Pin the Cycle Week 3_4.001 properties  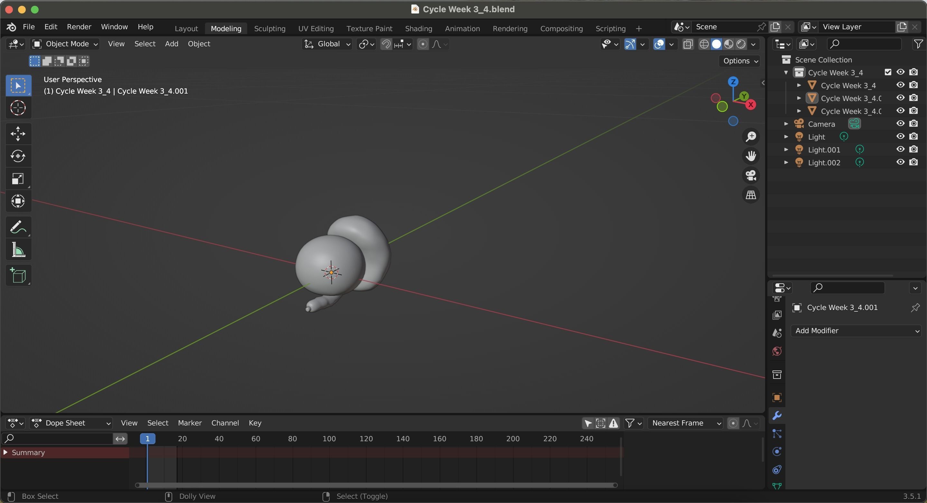[915, 308]
